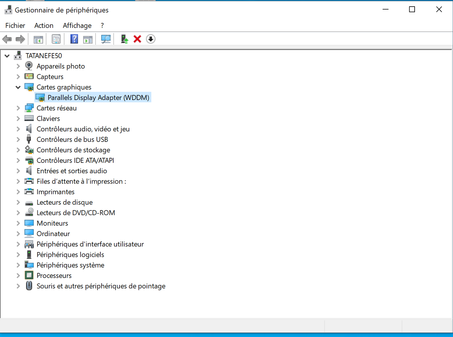This screenshot has height=337, width=453.
Task: Open the Affichage menu
Action: pyautogui.click(x=77, y=25)
